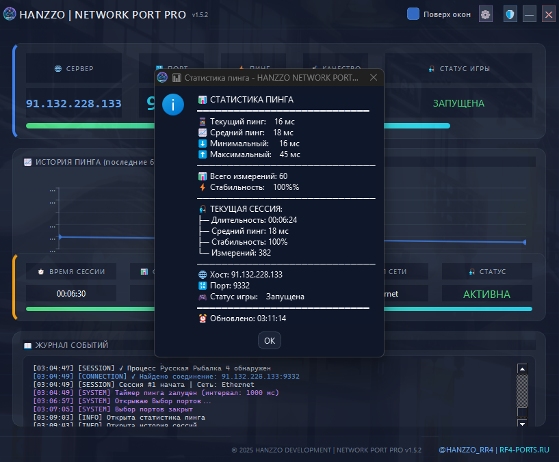This screenshot has height=462, width=559.
Task: Click the HANZZO logo in main title bar
Action: (x=10, y=14)
